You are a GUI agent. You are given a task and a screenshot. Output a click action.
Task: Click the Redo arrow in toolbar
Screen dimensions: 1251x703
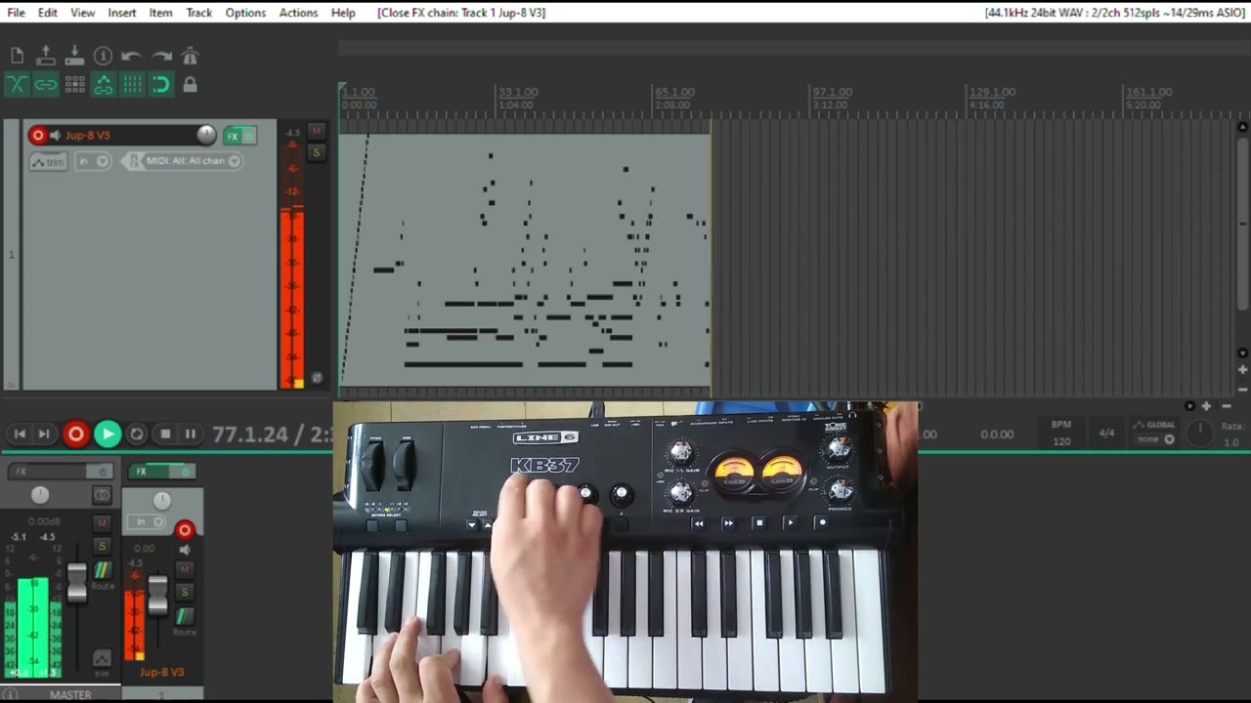pos(161,56)
